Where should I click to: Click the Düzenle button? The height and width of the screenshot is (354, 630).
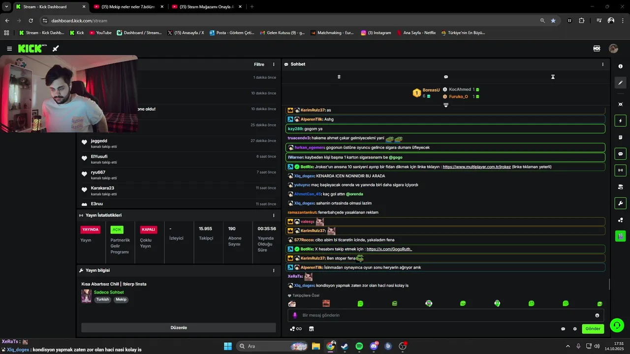point(179,327)
